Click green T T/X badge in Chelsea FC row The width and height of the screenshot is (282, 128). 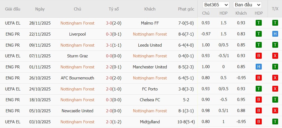[275, 100]
